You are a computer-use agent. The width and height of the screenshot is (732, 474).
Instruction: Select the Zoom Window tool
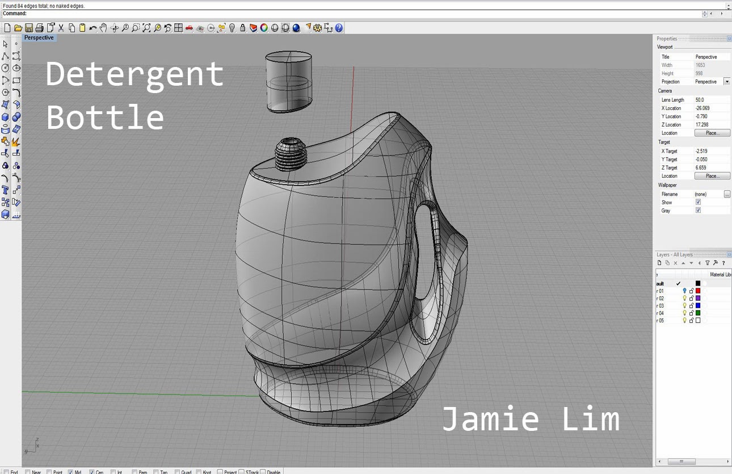(136, 28)
